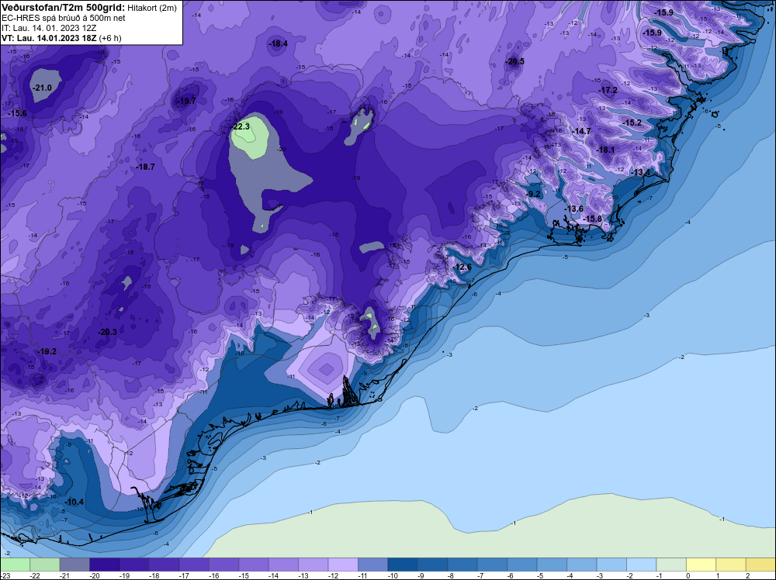Click the EC-HRES spá brúuð line
Viewport: 776px width, 580px height.
(64, 18)
